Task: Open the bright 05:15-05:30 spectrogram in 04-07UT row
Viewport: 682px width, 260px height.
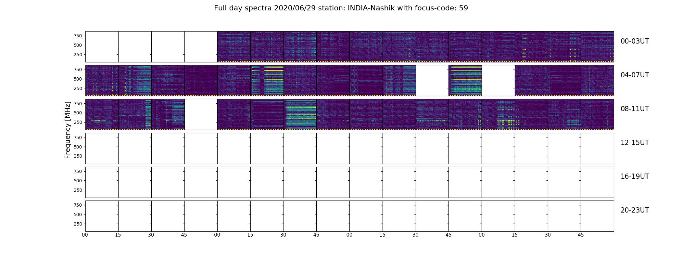Action: tap(267, 80)
